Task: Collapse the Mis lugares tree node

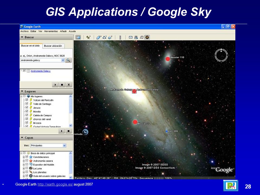Action: pyautogui.click(x=21, y=96)
